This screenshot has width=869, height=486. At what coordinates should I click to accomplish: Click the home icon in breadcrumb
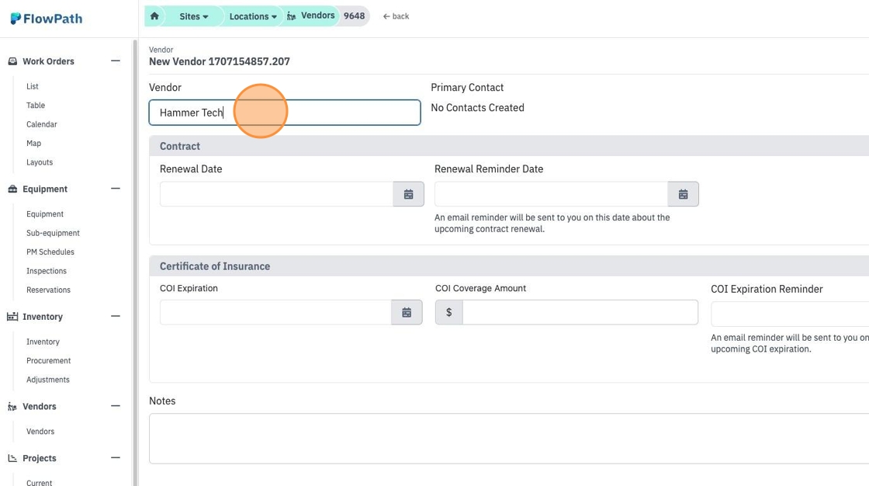pos(154,16)
